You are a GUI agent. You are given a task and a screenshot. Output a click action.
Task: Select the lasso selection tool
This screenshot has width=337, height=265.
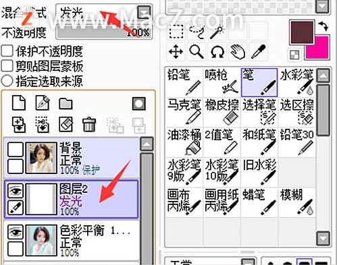coord(197,32)
